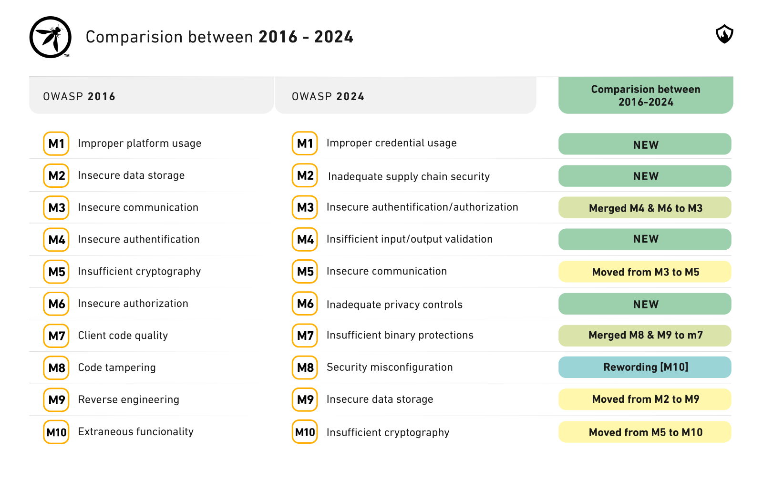Select the 'Insifficient input/output validation' text
The height and width of the screenshot is (479, 763).
410,239
